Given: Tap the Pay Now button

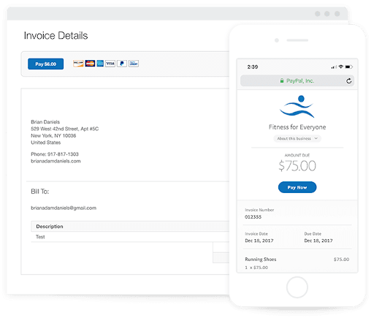Looking at the screenshot, I should [297, 187].
